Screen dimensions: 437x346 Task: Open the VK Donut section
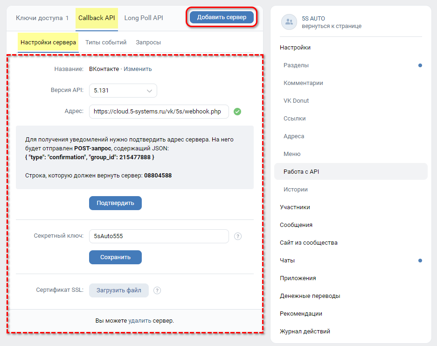point(296,101)
